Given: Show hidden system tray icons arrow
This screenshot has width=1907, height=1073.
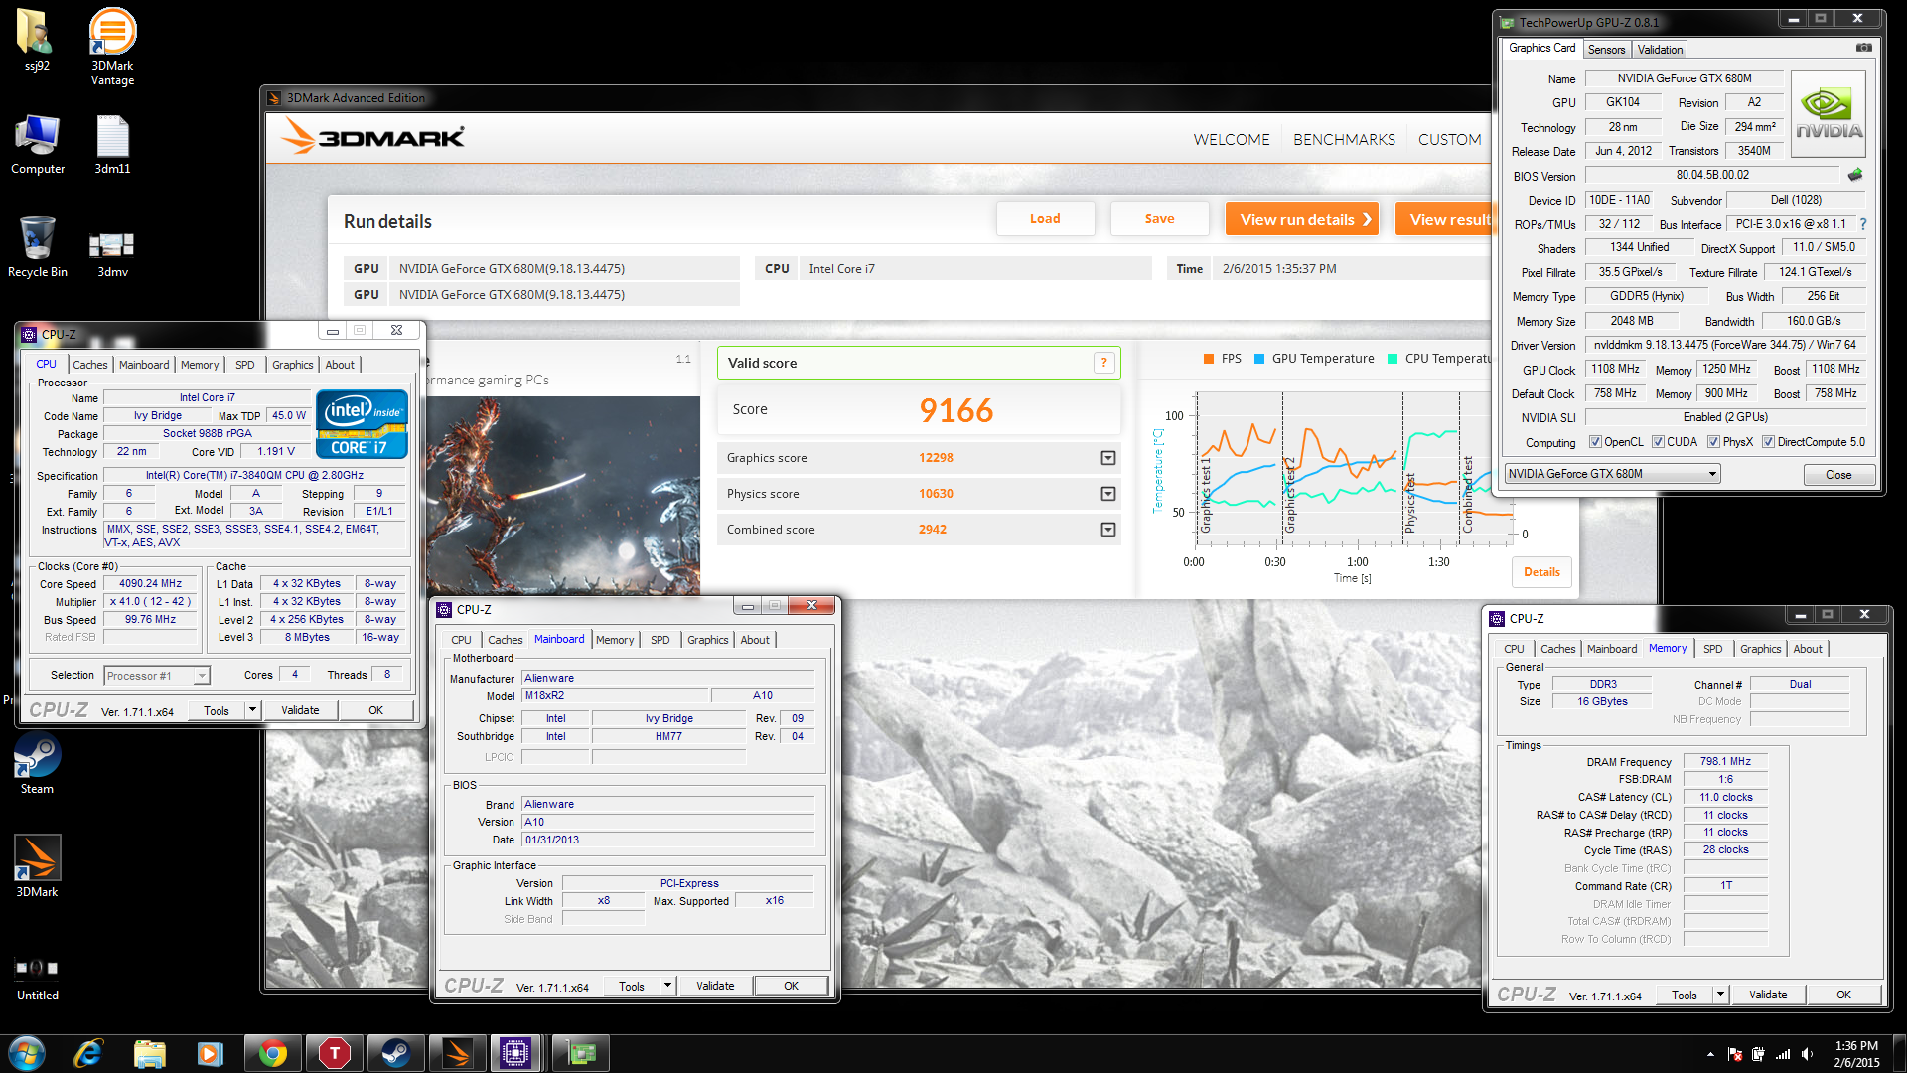Looking at the screenshot, I should 1710,1054.
